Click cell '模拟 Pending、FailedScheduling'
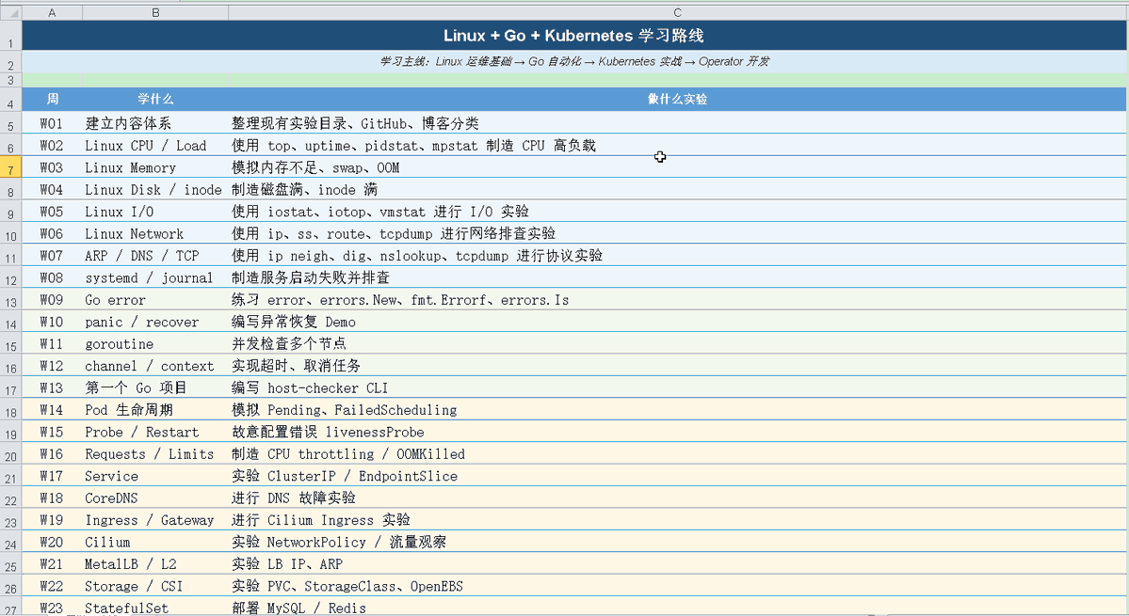Image resolution: width=1129 pixels, height=616 pixels. tap(677, 410)
